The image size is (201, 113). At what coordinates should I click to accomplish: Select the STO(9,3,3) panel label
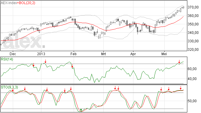click(x=9, y=87)
